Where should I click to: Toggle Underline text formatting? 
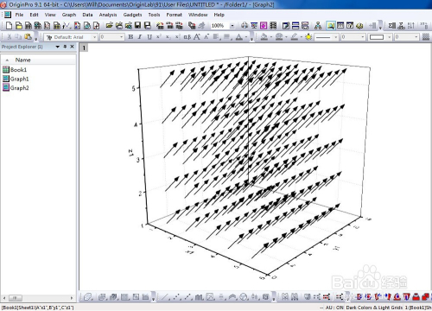pos(149,37)
